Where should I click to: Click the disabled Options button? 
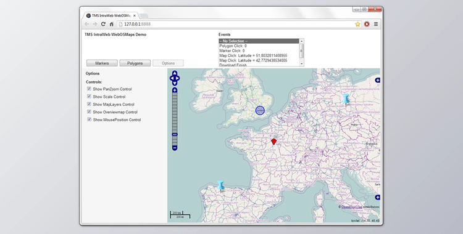168,63
